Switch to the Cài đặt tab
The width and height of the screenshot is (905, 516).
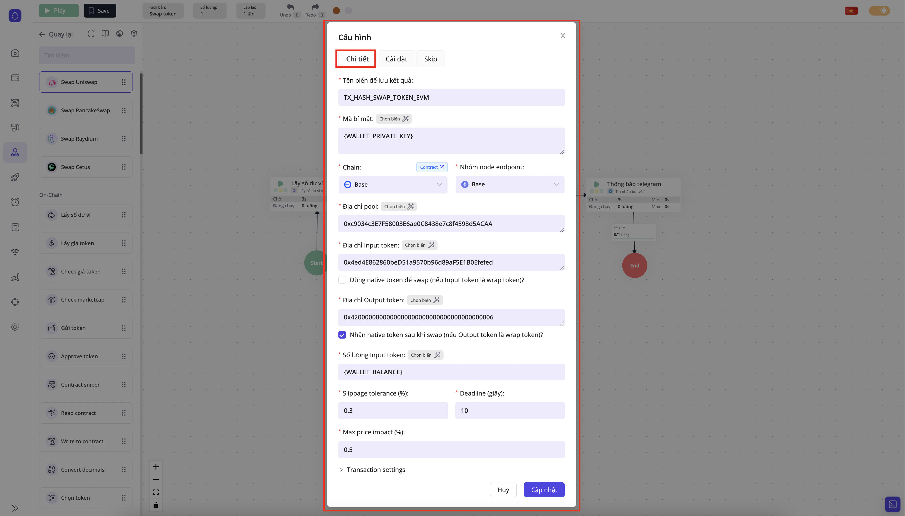396,59
